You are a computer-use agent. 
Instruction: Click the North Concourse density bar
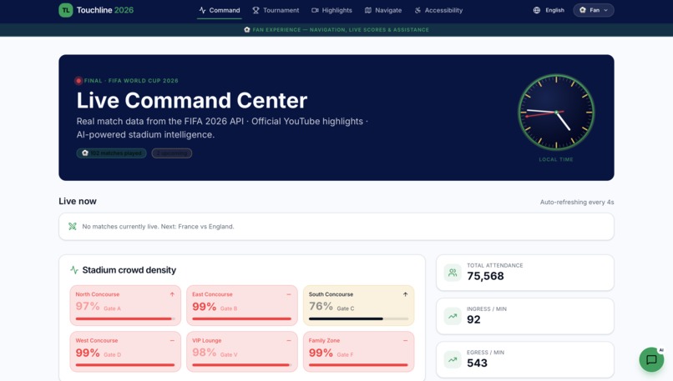(x=125, y=318)
